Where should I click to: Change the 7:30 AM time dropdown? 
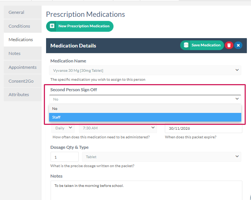(118, 128)
